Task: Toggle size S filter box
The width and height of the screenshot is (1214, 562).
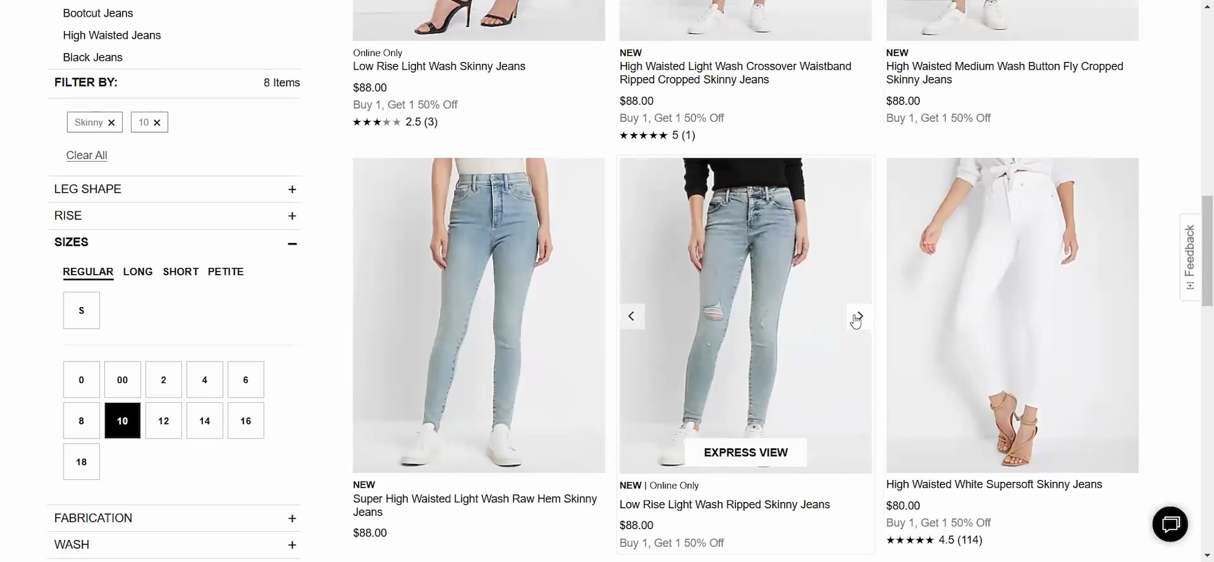Action: click(x=81, y=311)
